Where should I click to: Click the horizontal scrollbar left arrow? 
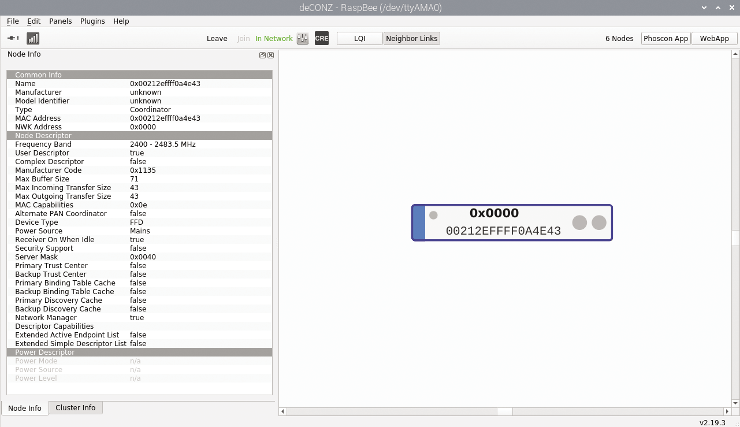(x=282, y=412)
